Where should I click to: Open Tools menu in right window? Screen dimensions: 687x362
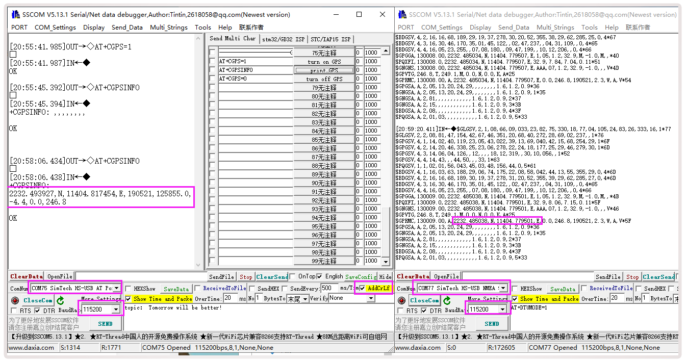pos(589,27)
